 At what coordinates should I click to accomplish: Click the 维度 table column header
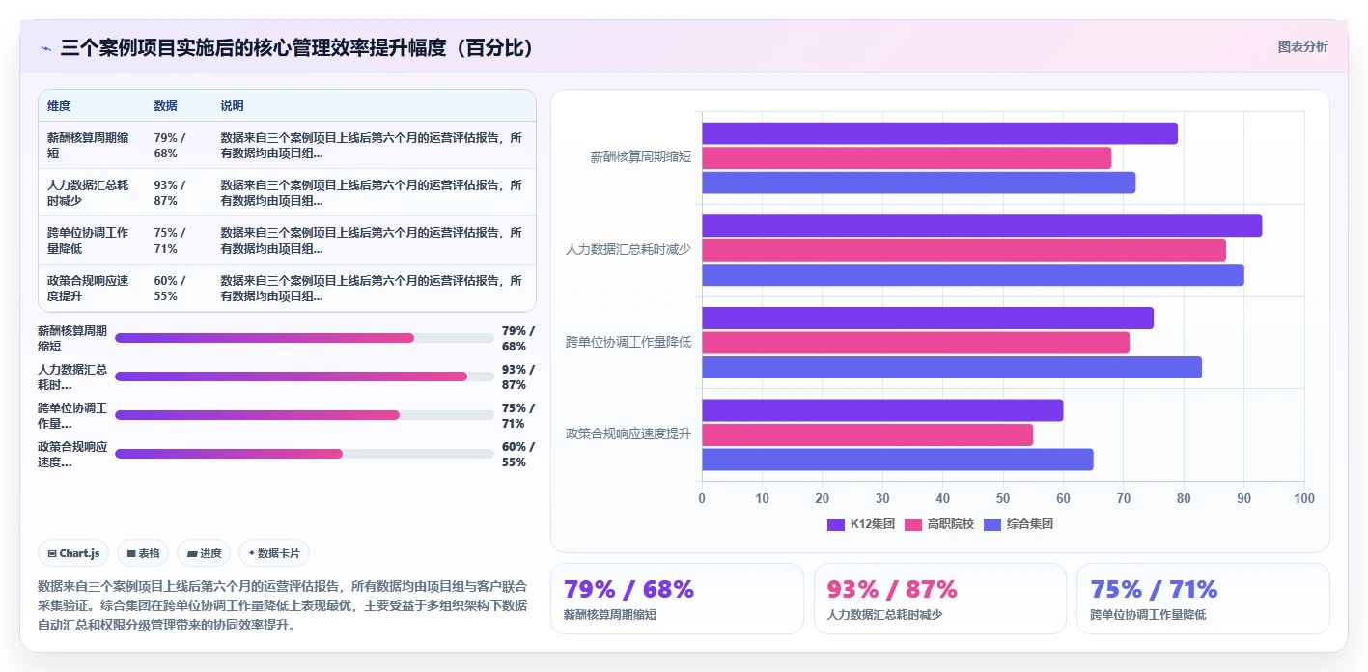[59, 106]
